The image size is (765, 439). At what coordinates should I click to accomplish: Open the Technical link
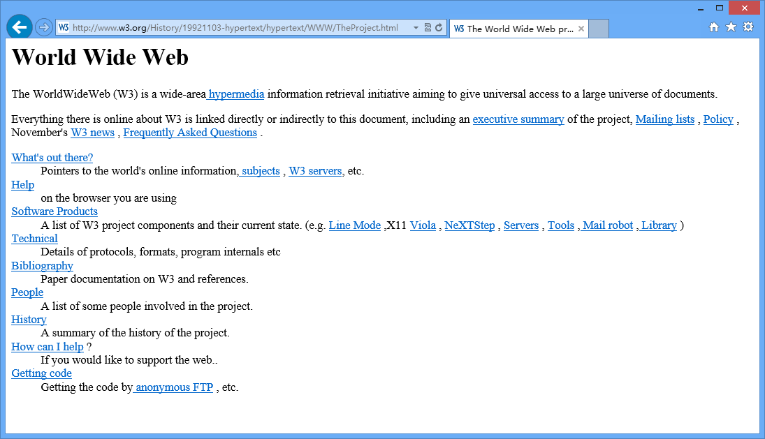tap(35, 239)
